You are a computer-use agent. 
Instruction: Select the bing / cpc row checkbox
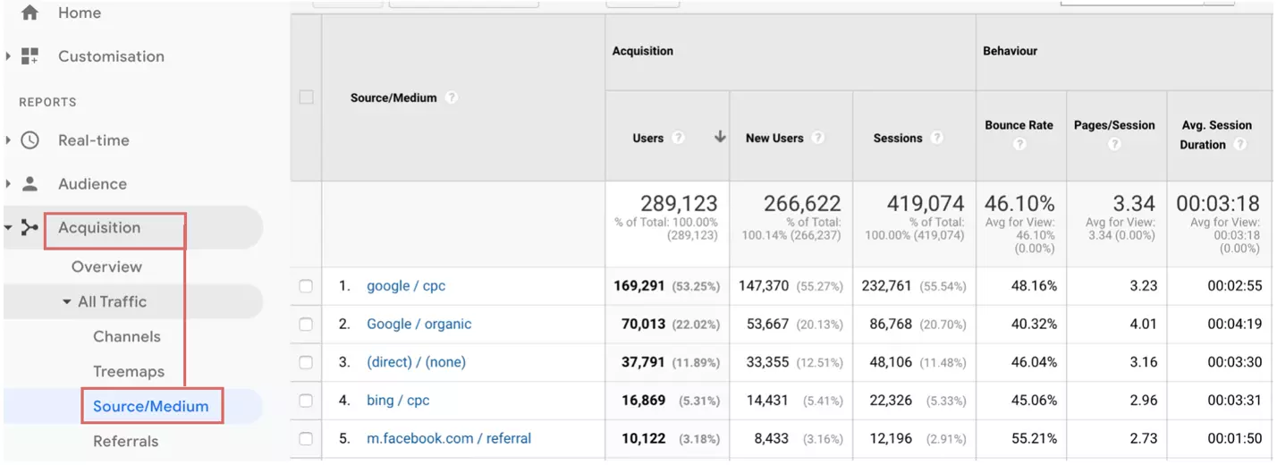[x=306, y=401]
